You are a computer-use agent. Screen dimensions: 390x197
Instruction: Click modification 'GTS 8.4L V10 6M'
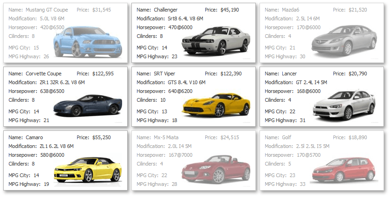(x=187, y=82)
